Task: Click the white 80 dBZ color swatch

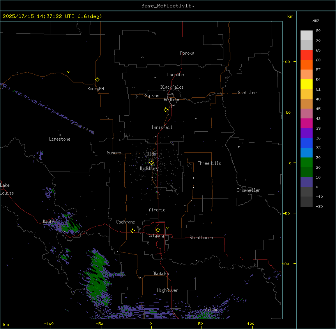Action: [306, 36]
